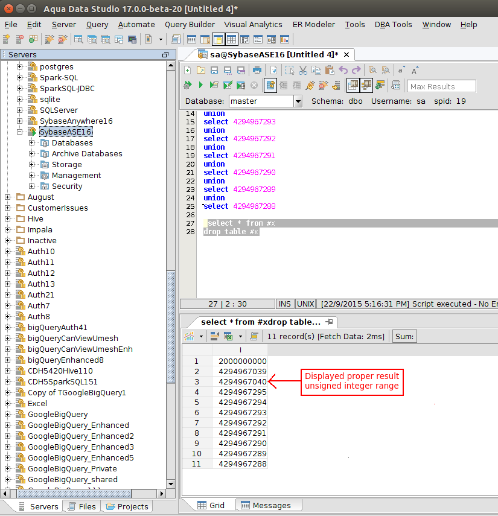Expand the postgres server node
Viewport: 498px width, 516px height.
20,67
